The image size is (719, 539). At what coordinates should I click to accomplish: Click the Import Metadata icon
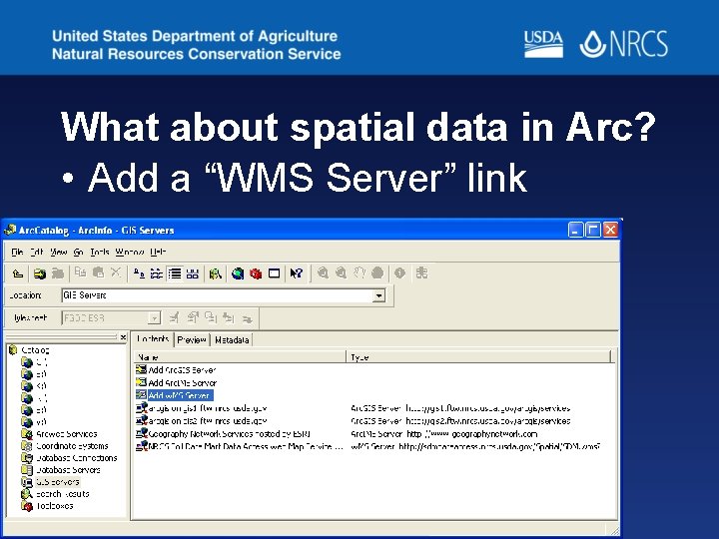[229, 317]
